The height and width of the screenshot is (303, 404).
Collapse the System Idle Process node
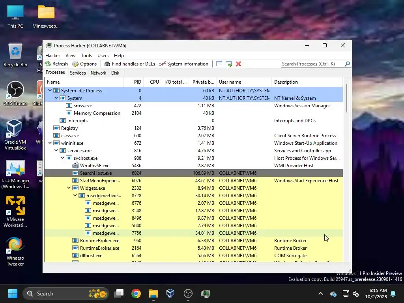pos(50,91)
